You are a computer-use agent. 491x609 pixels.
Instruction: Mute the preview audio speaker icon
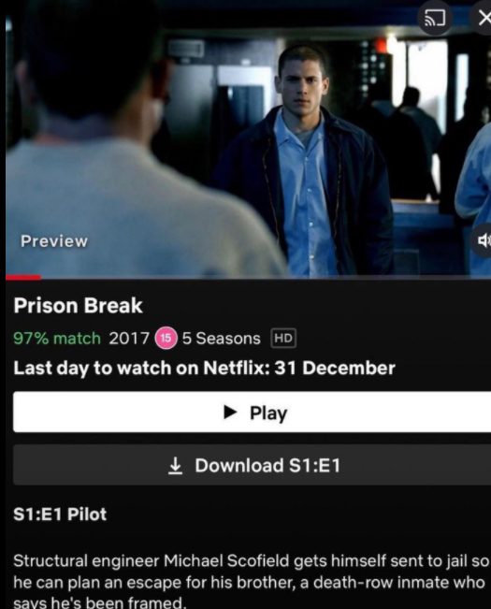click(x=483, y=240)
